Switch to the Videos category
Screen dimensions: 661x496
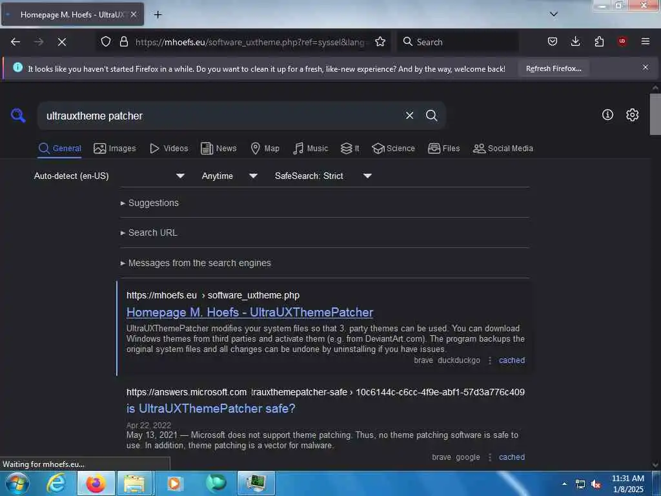point(168,149)
